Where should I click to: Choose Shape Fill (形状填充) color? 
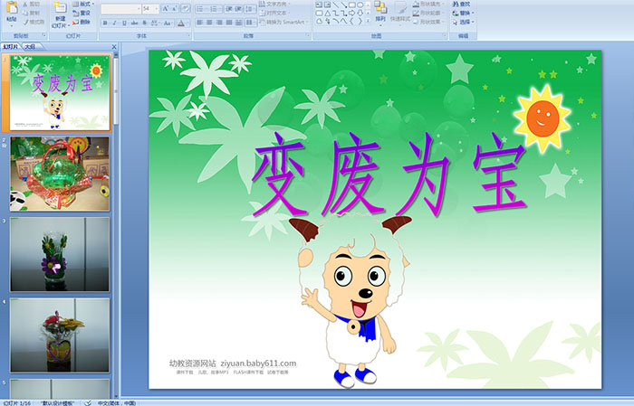click(428, 4)
